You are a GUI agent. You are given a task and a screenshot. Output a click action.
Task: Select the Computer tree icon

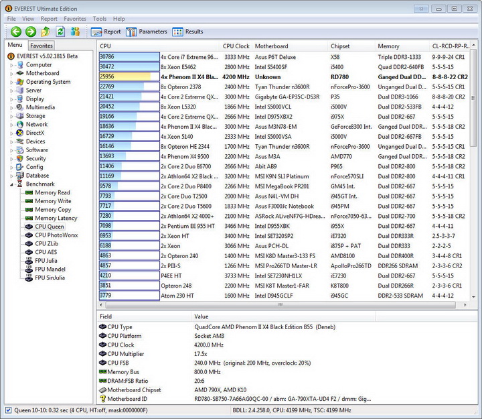20,64
